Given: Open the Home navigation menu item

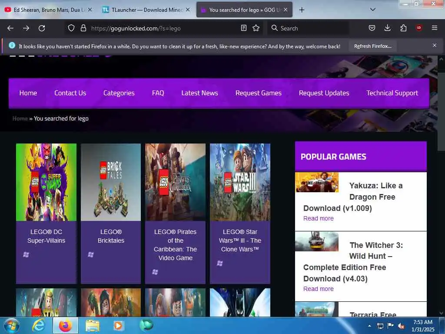Looking at the screenshot, I should click(x=28, y=93).
